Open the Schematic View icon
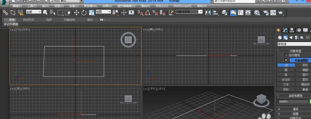This screenshot has height=119, width=311. [248, 13]
